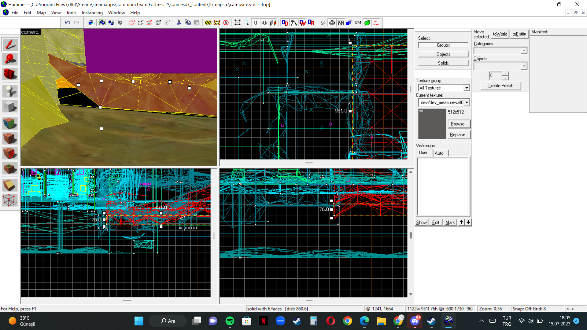The width and height of the screenshot is (587, 330).
Task: Click the blue squares instance icon
Action: pos(349,23)
